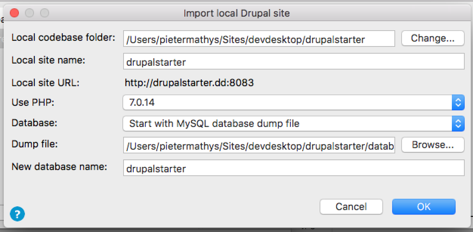The image size is (473, 232).
Task: Open the Database option dropdown
Action: (294, 124)
